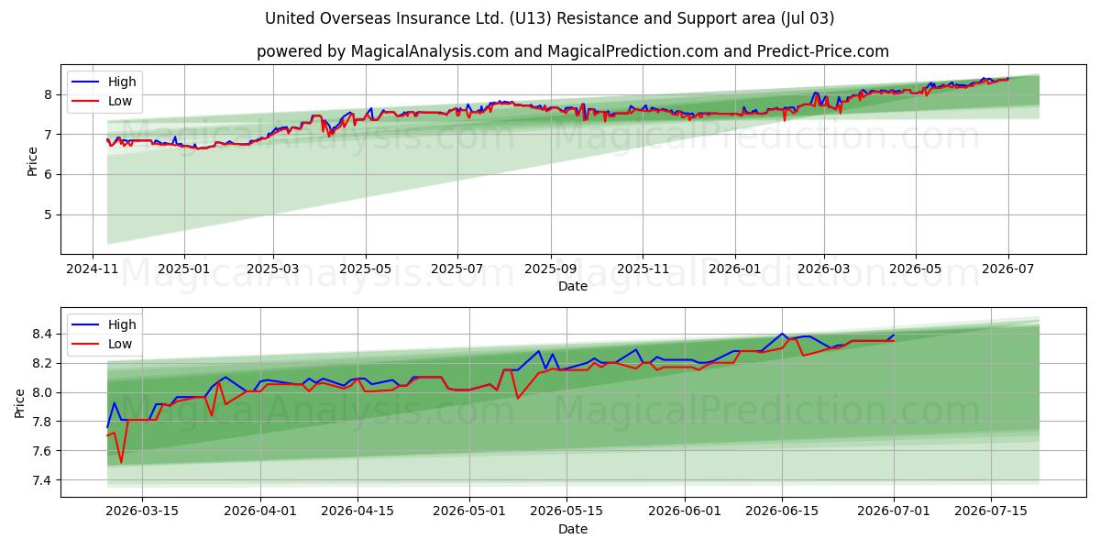Viewport: 1100px width, 550px height.
Task: Click the '2026-05-15' label on bottom chart
Action: pos(566,512)
